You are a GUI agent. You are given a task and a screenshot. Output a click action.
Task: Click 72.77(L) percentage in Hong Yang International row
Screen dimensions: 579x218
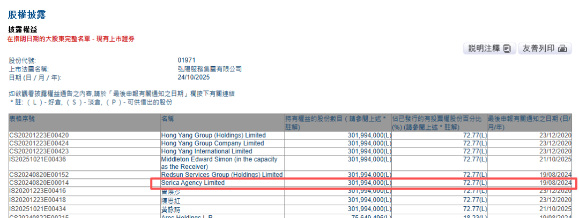(x=475, y=151)
